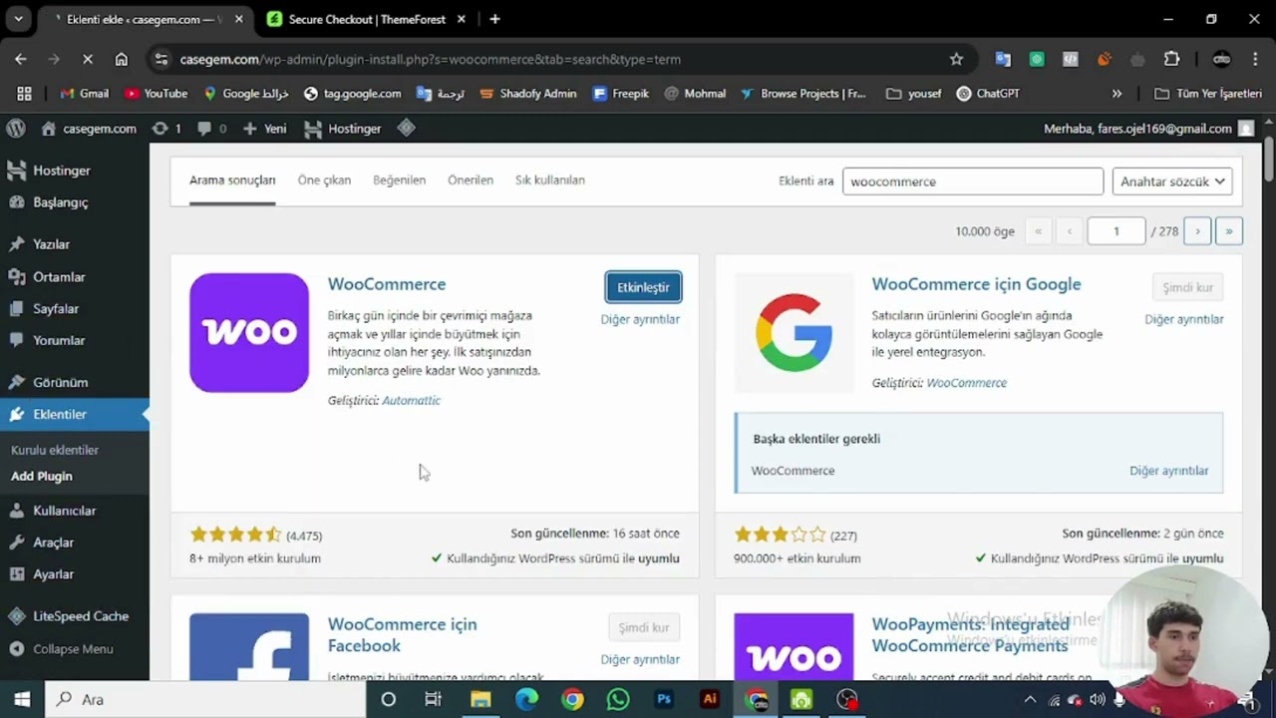
Task: Open the WordPress logo menu in admin bar
Action: [x=16, y=129]
